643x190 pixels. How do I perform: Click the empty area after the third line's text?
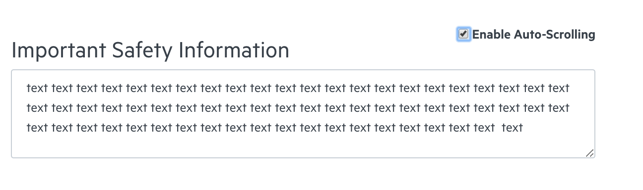[556, 128]
